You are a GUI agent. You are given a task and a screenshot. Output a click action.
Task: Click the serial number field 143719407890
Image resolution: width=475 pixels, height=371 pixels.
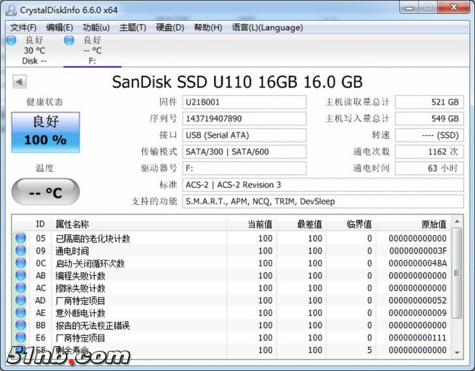tap(244, 119)
